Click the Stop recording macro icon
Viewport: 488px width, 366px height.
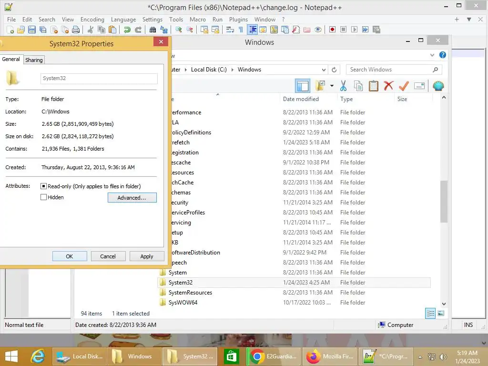click(343, 30)
